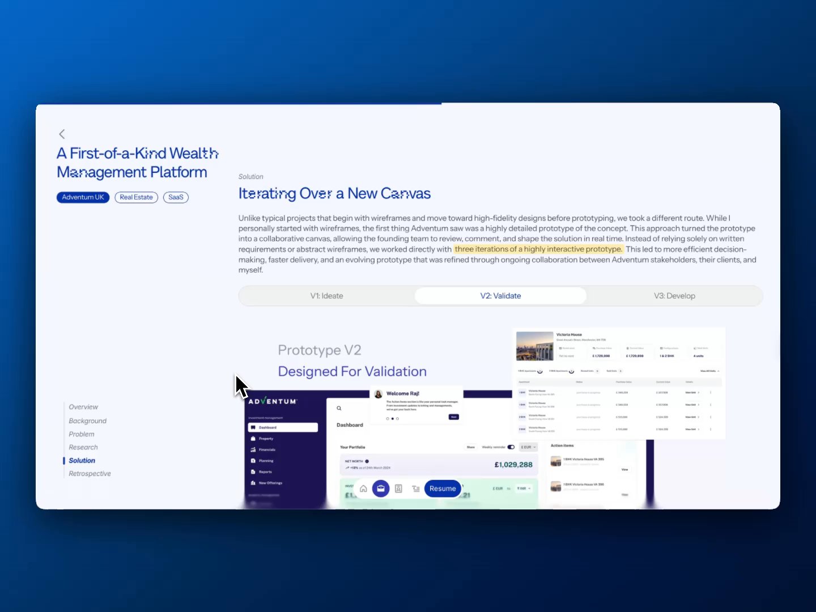Open the INR currency conversion dropdown
Viewport: 816px width, 612px height.
[524, 488]
